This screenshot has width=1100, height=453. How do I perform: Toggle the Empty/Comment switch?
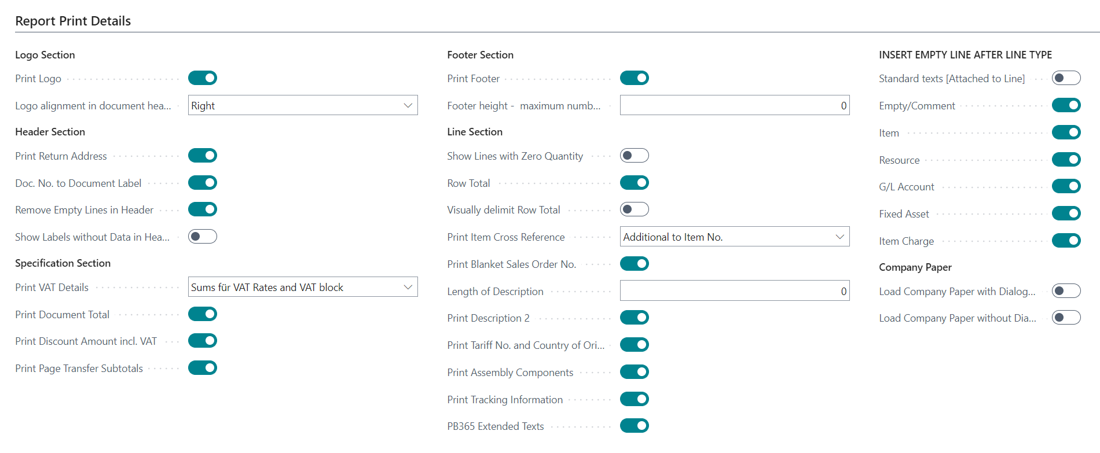click(x=1066, y=105)
